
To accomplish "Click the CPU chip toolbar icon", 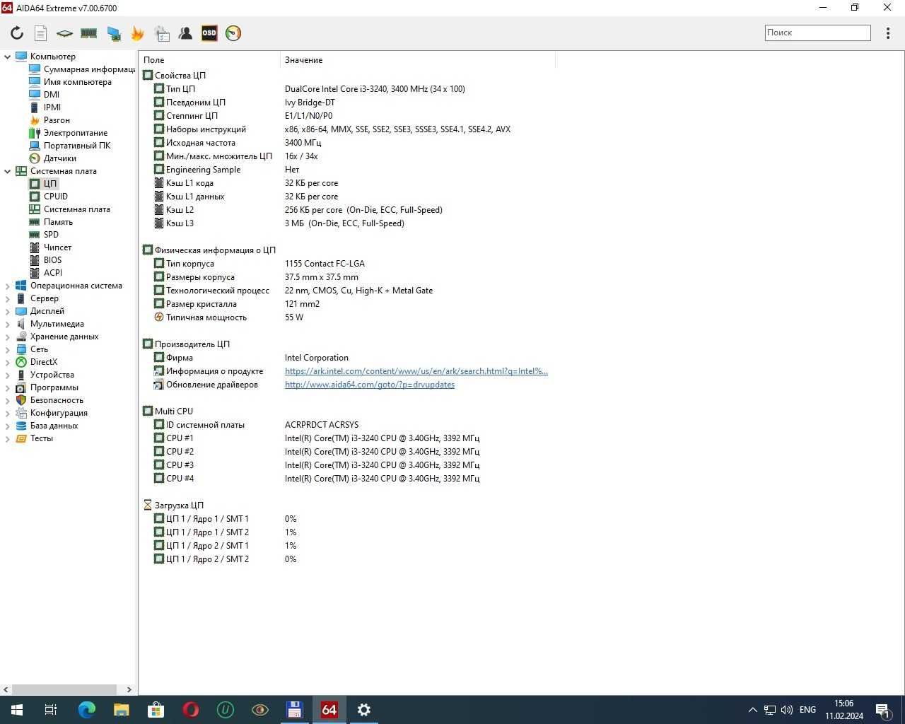I will pos(64,33).
